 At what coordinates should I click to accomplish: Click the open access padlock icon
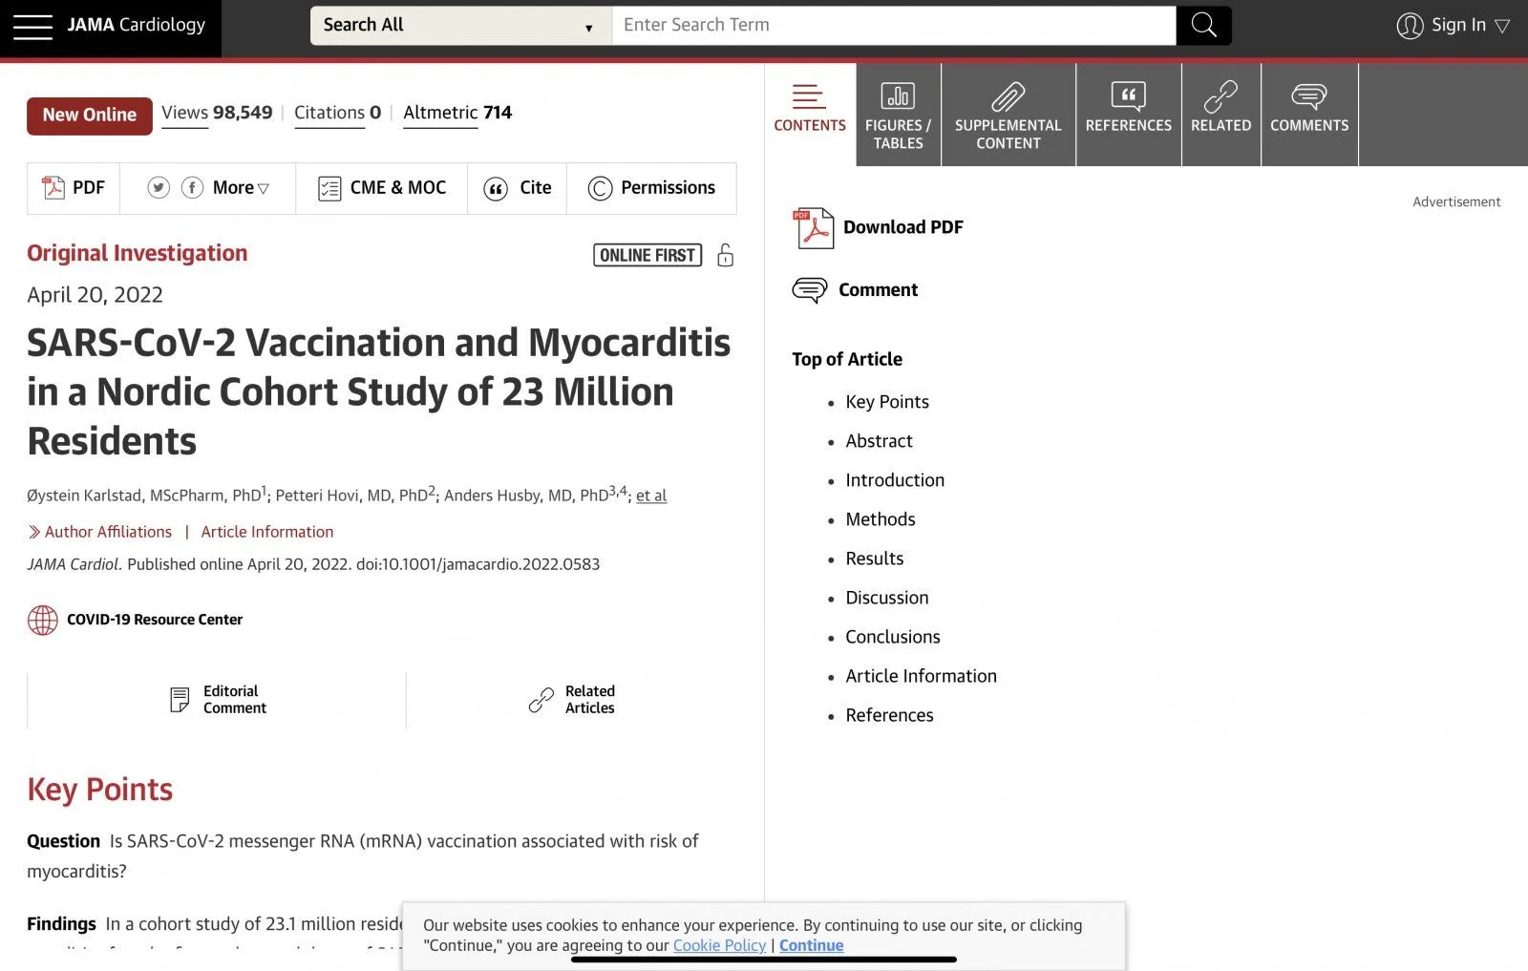tap(725, 255)
